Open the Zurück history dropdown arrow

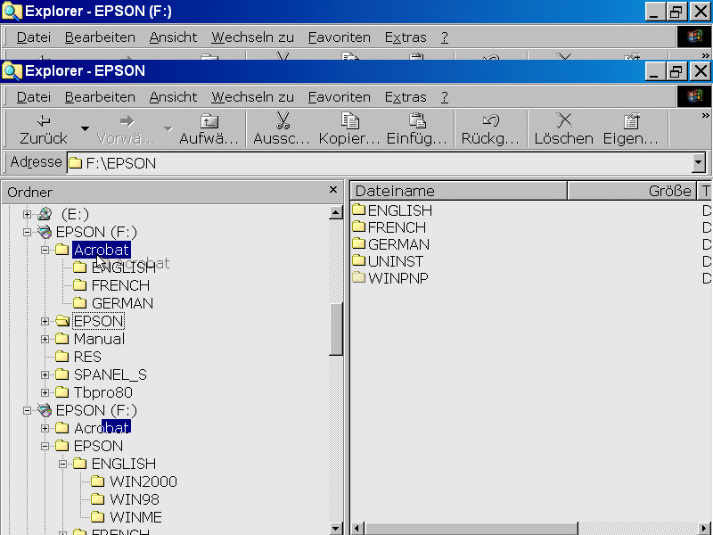click(x=85, y=129)
